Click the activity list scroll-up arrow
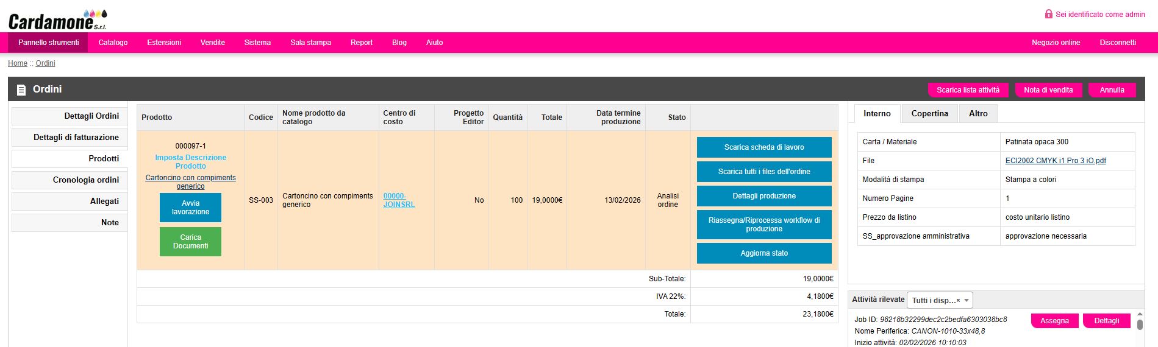This screenshot has width=1158, height=347. pos(1140,314)
